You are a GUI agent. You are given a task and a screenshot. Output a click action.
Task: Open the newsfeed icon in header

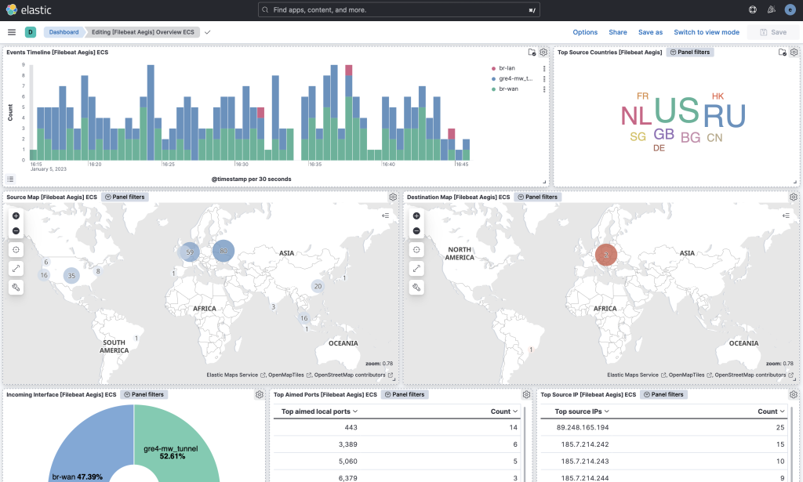(x=772, y=9)
